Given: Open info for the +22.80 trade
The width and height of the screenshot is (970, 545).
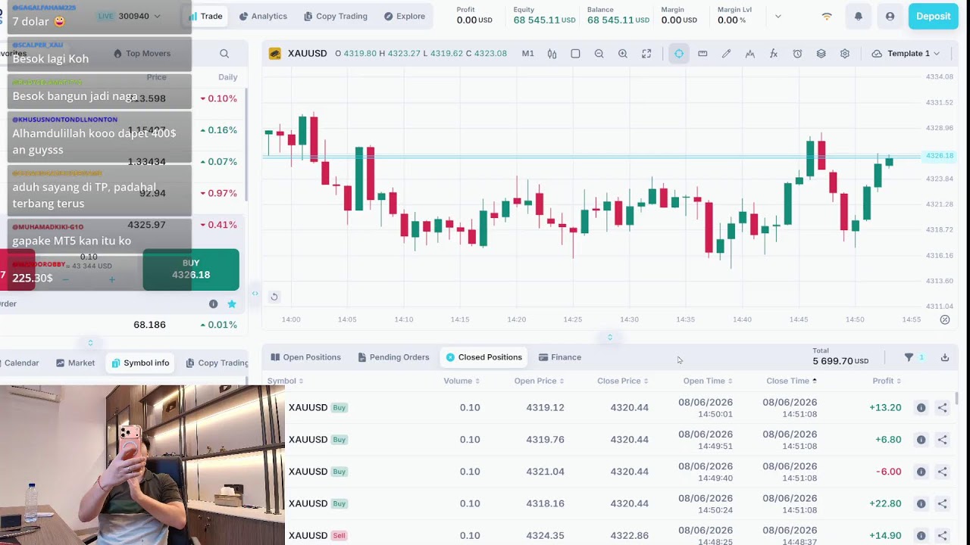Looking at the screenshot, I should [921, 503].
